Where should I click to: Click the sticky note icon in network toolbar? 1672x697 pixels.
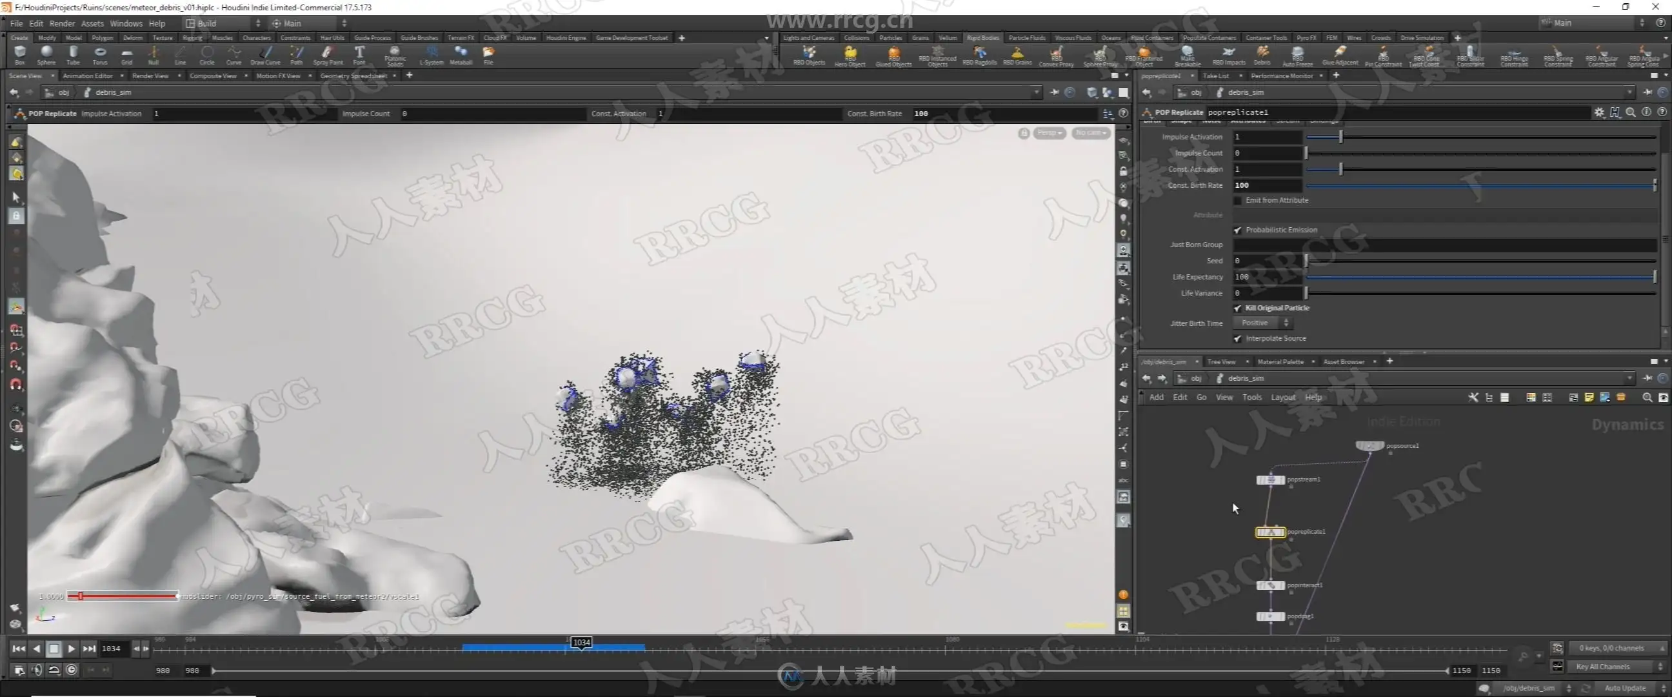click(1588, 398)
